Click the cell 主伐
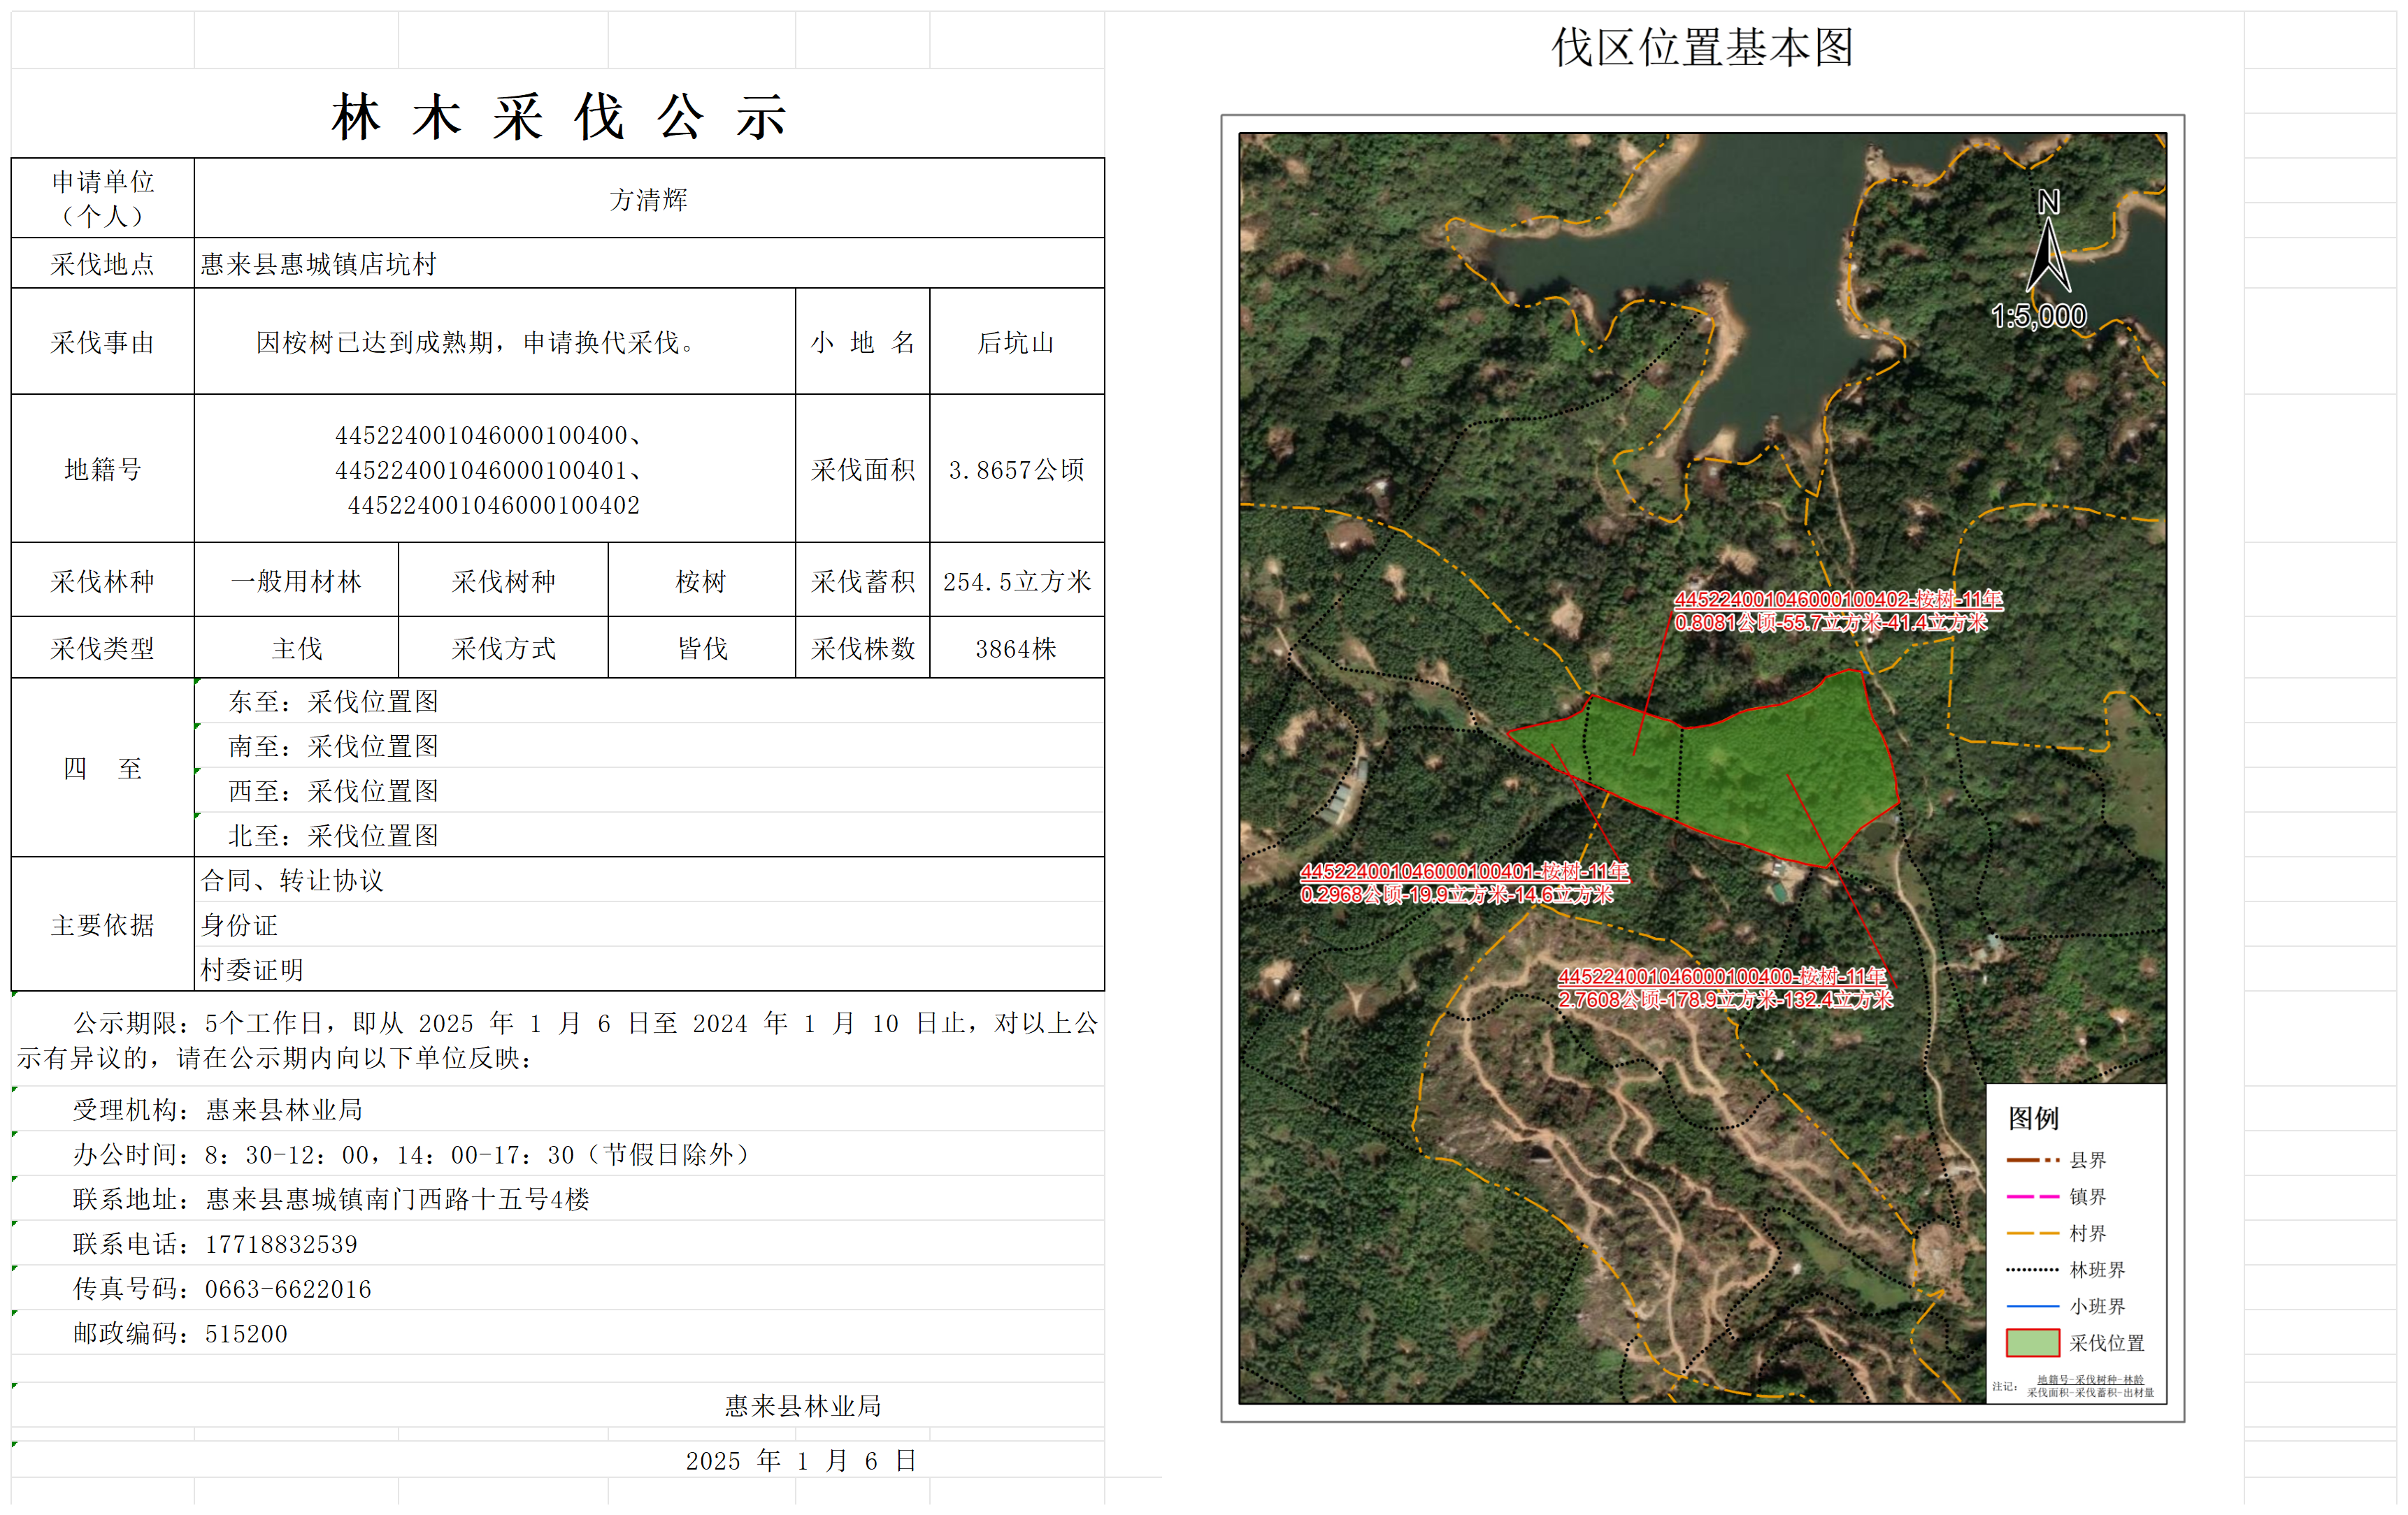2408x1515 pixels. click(297, 648)
